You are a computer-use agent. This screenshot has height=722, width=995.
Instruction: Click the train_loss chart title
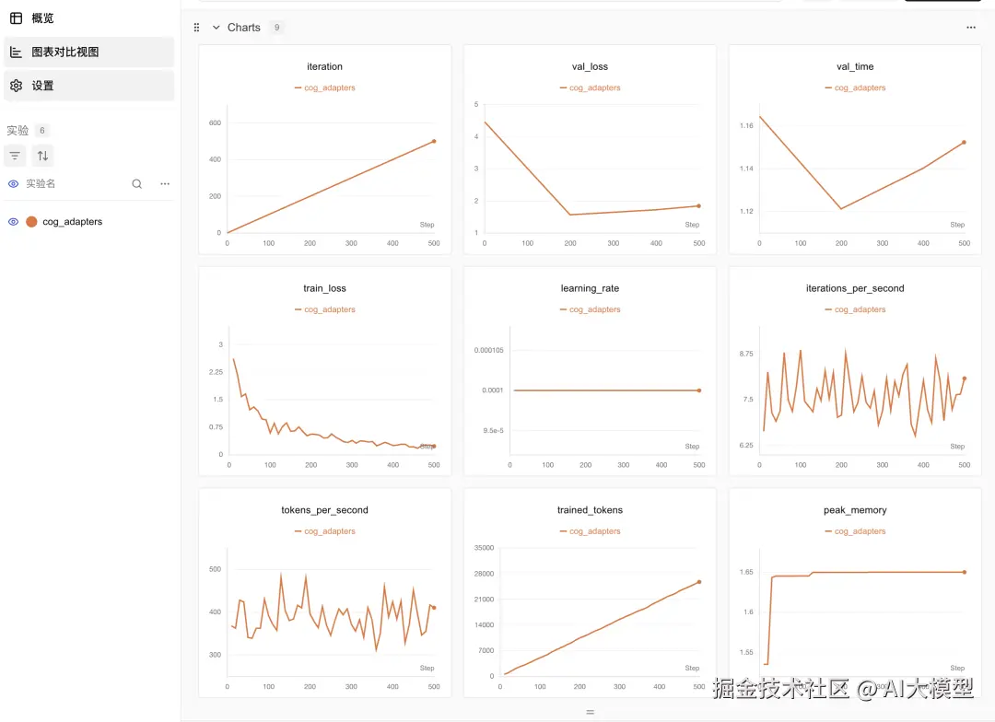[x=324, y=288]
